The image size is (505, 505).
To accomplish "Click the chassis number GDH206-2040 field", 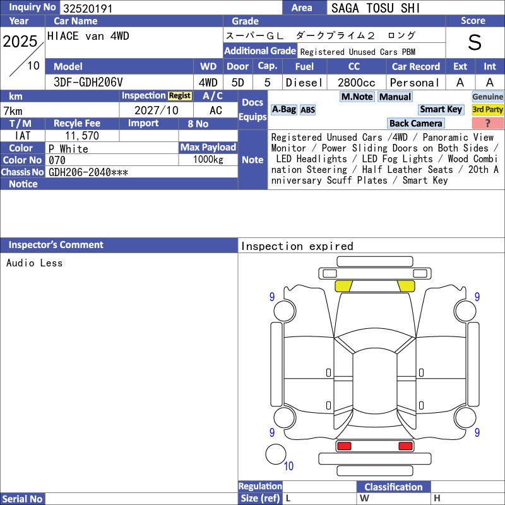I will [x=141, y=172].
